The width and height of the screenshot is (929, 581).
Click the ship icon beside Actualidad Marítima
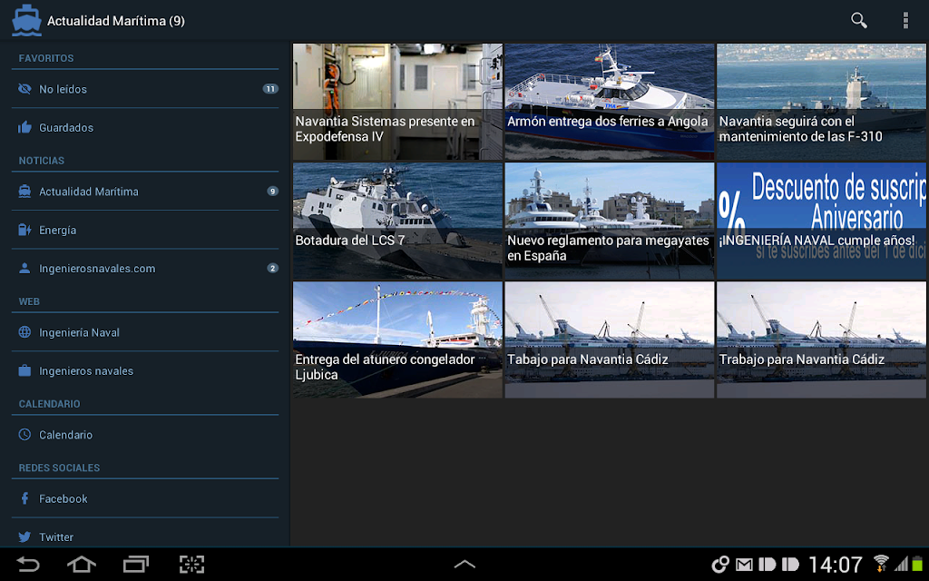point(24,192)
